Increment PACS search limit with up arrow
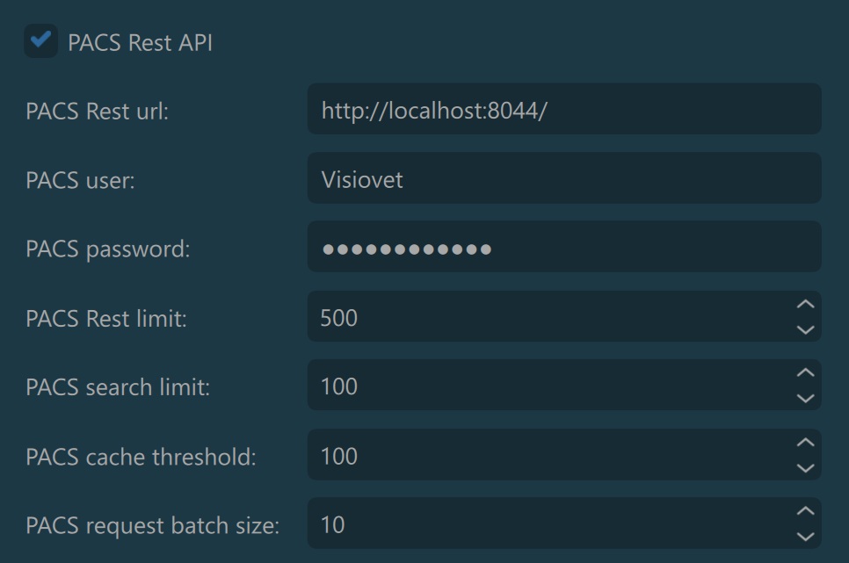The width and height of the screenshot is (849, 563). [804, 373]
